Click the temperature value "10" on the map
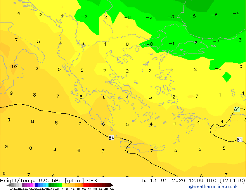The height and width of the screenshot is (190, 246). coord(14,67)
